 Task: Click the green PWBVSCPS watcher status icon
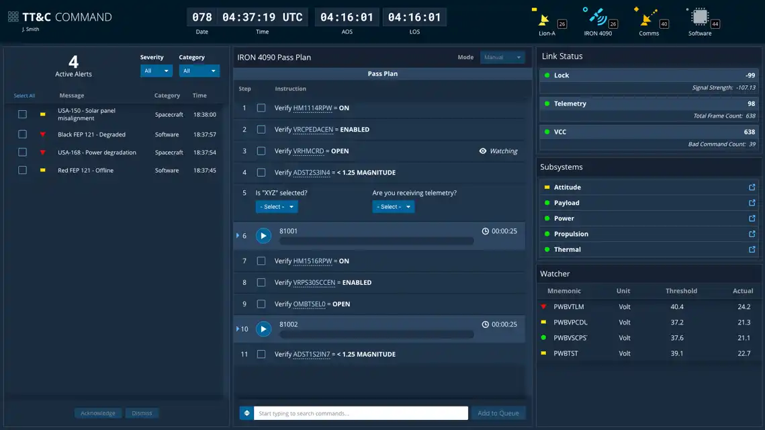click(543, 338)
